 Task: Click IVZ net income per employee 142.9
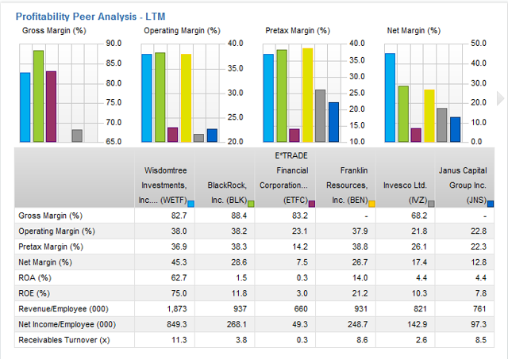[417, 324]
